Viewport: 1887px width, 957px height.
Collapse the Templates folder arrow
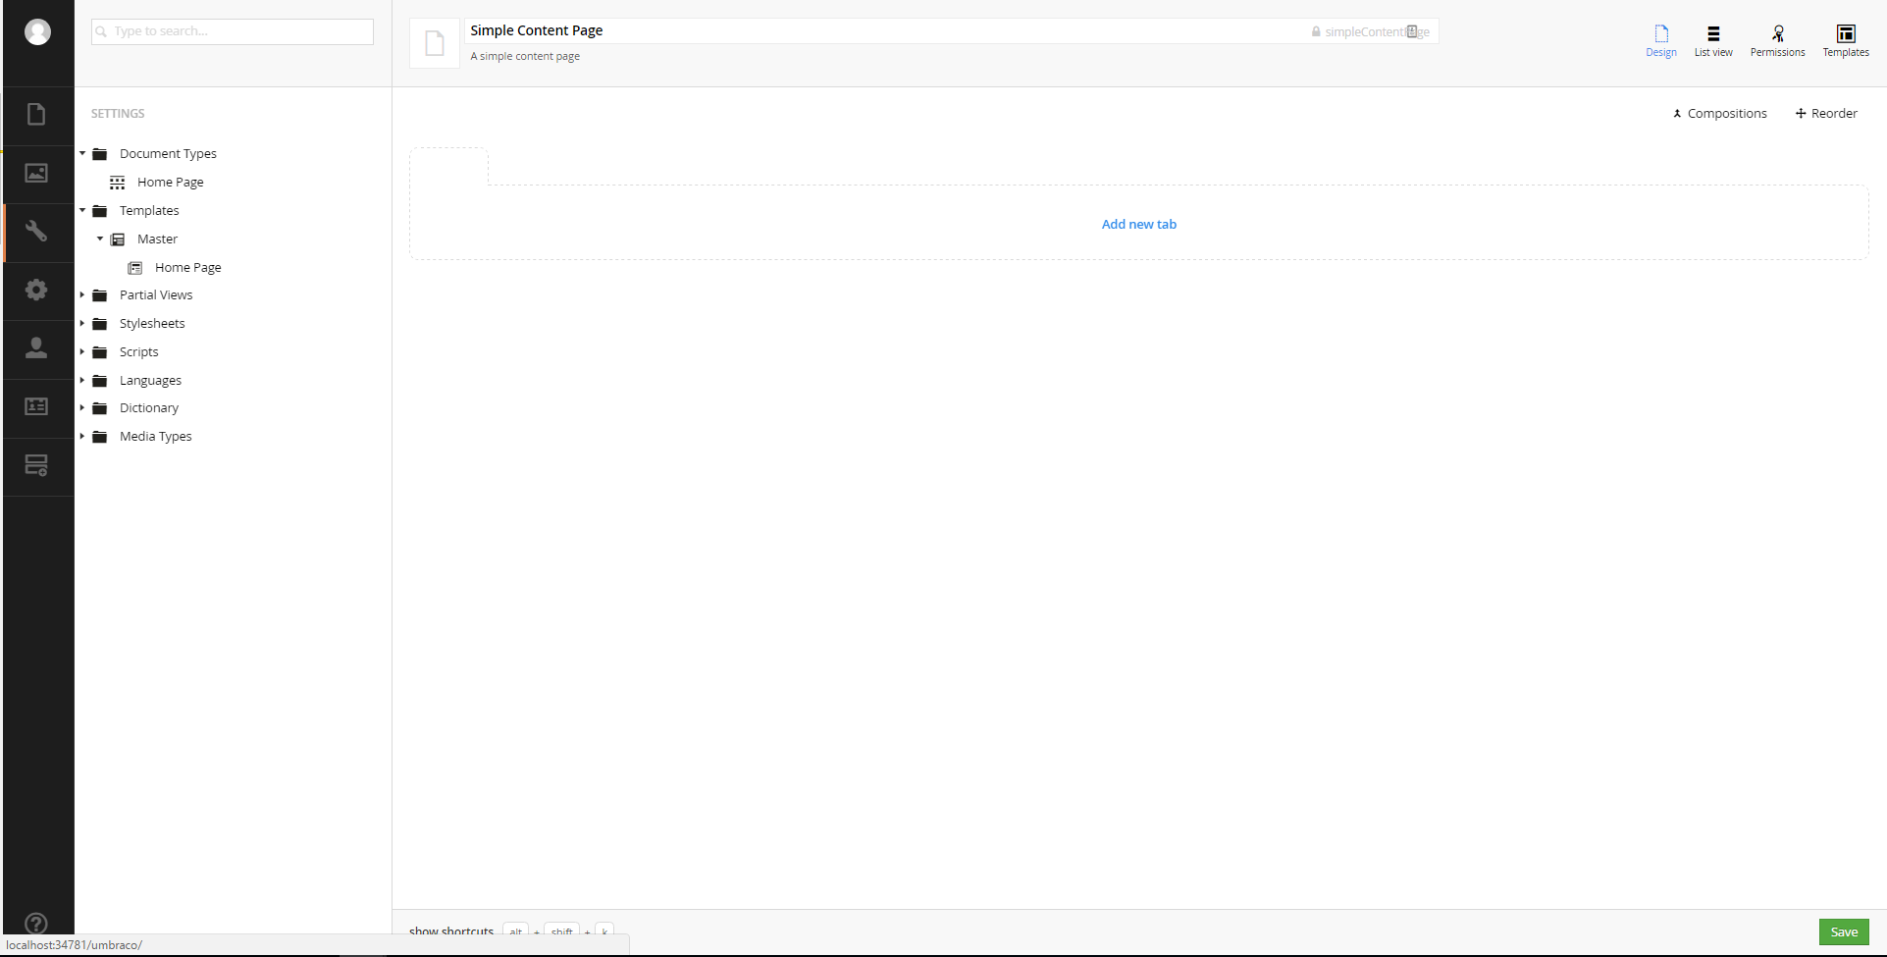click(x=82, y=211)
